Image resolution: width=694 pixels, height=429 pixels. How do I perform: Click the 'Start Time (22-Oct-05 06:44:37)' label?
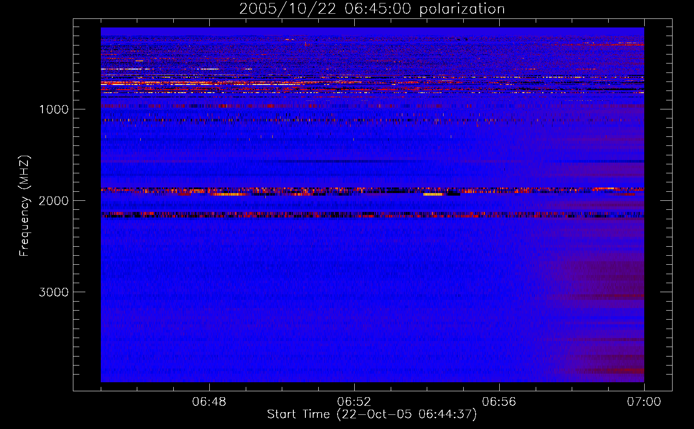coord(372,414)
